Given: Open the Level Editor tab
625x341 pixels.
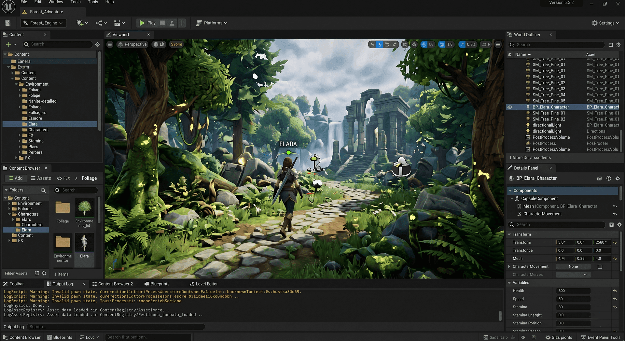Looking at the screenshot, I should (x=204, y=284).
